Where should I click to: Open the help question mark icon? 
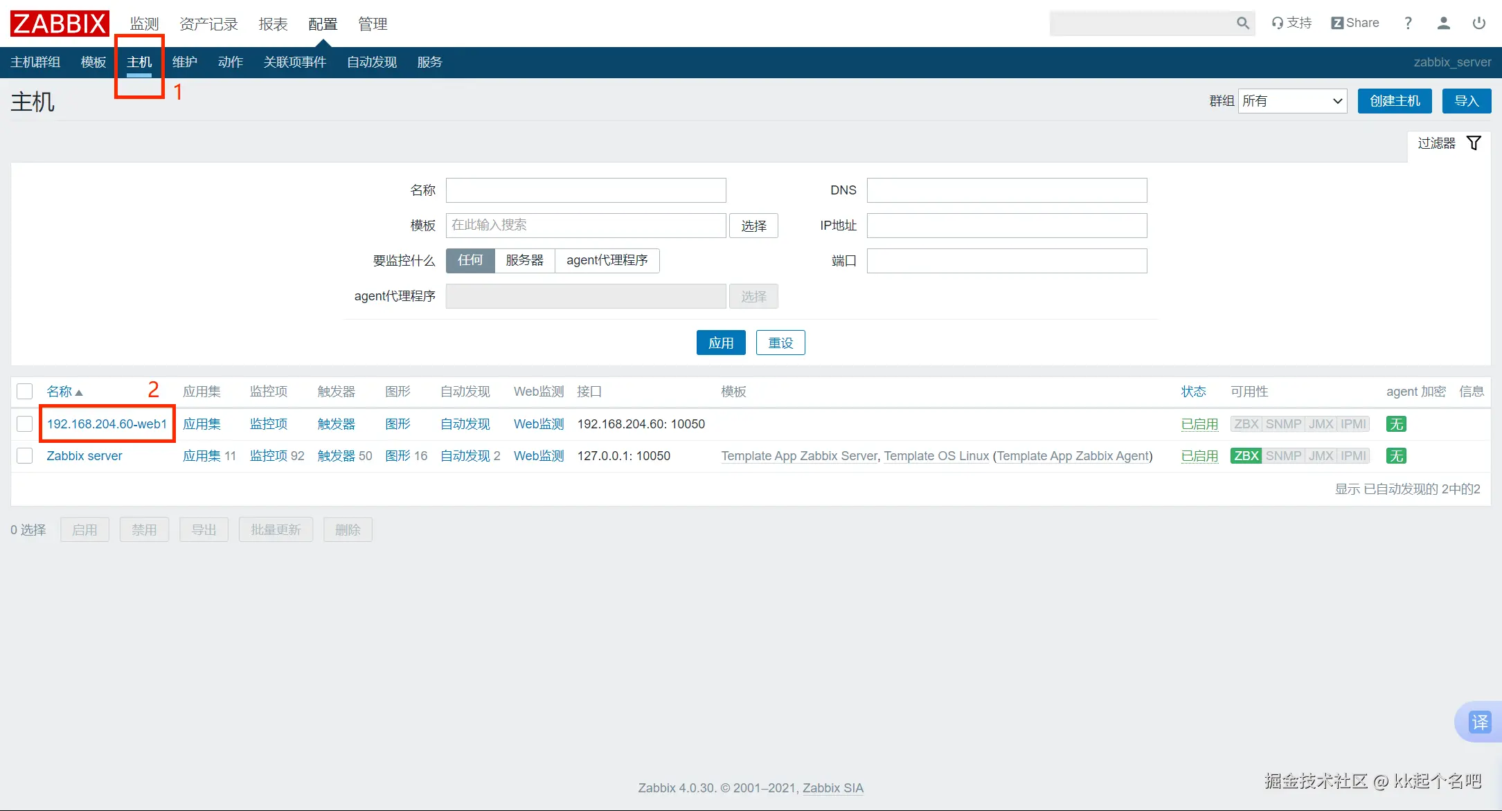coord(1408,24)
